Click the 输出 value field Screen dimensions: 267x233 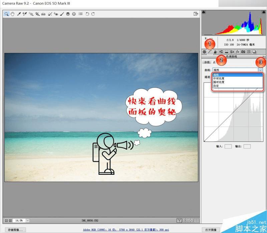click(x=247, y=146)
